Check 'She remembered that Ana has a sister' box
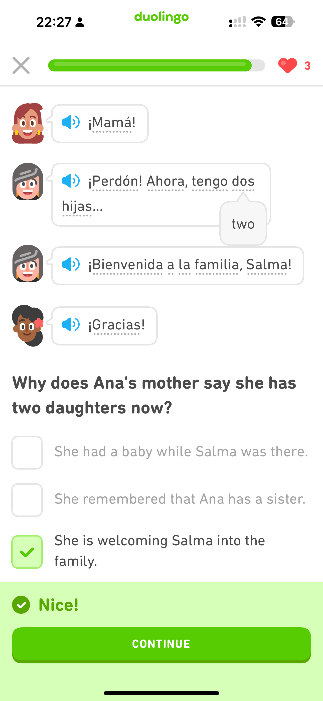Image resolution: width=323 pixels, height=701 pixels. pos(27,500)
